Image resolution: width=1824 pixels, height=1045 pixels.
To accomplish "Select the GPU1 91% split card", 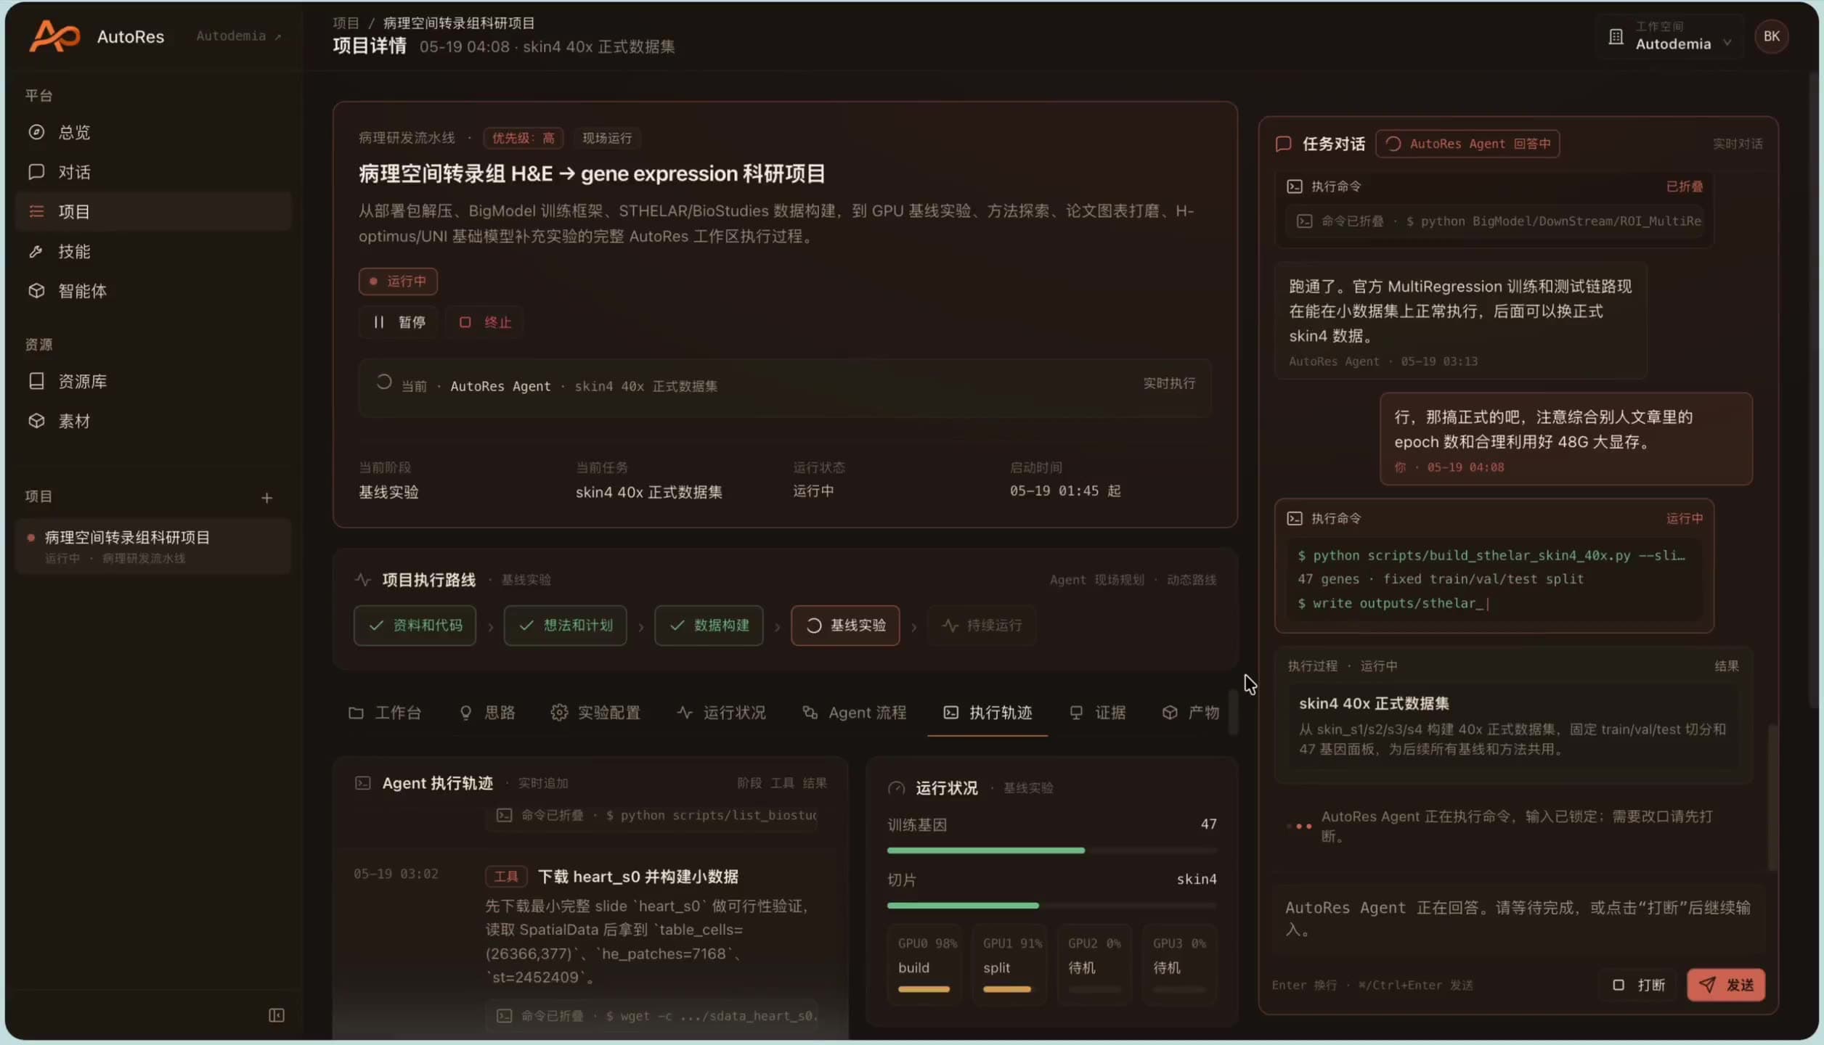I will point(1009,964).
